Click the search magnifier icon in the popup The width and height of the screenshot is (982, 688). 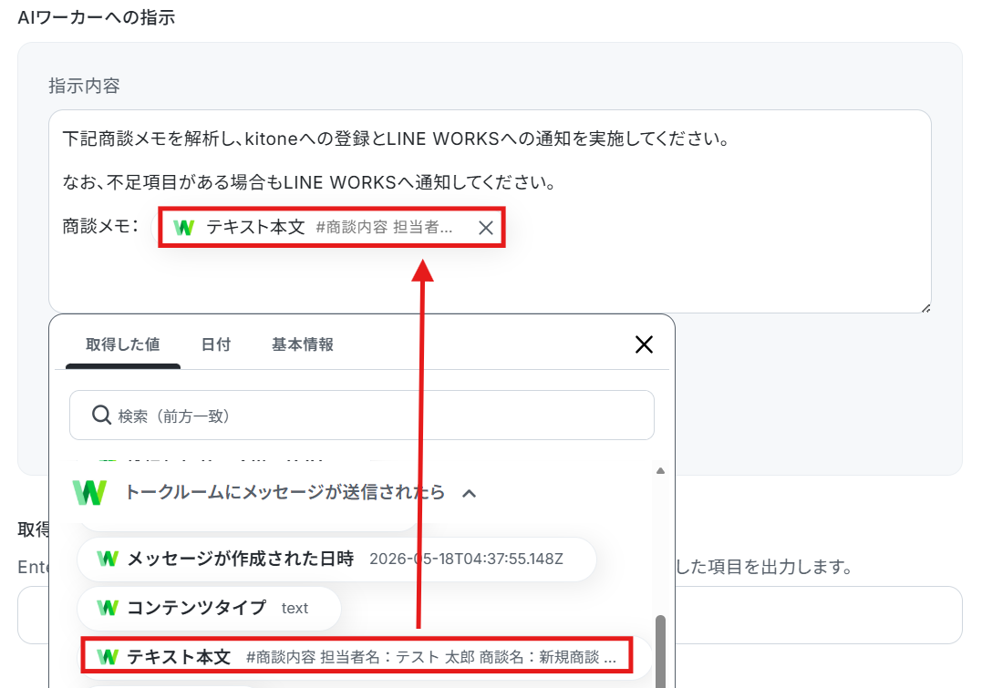coord(101,415)
